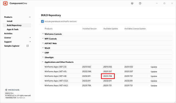Expand the Support sidebar section
Image resolution: width=176 pixels, height=103 pixels.
pos(30,42)
